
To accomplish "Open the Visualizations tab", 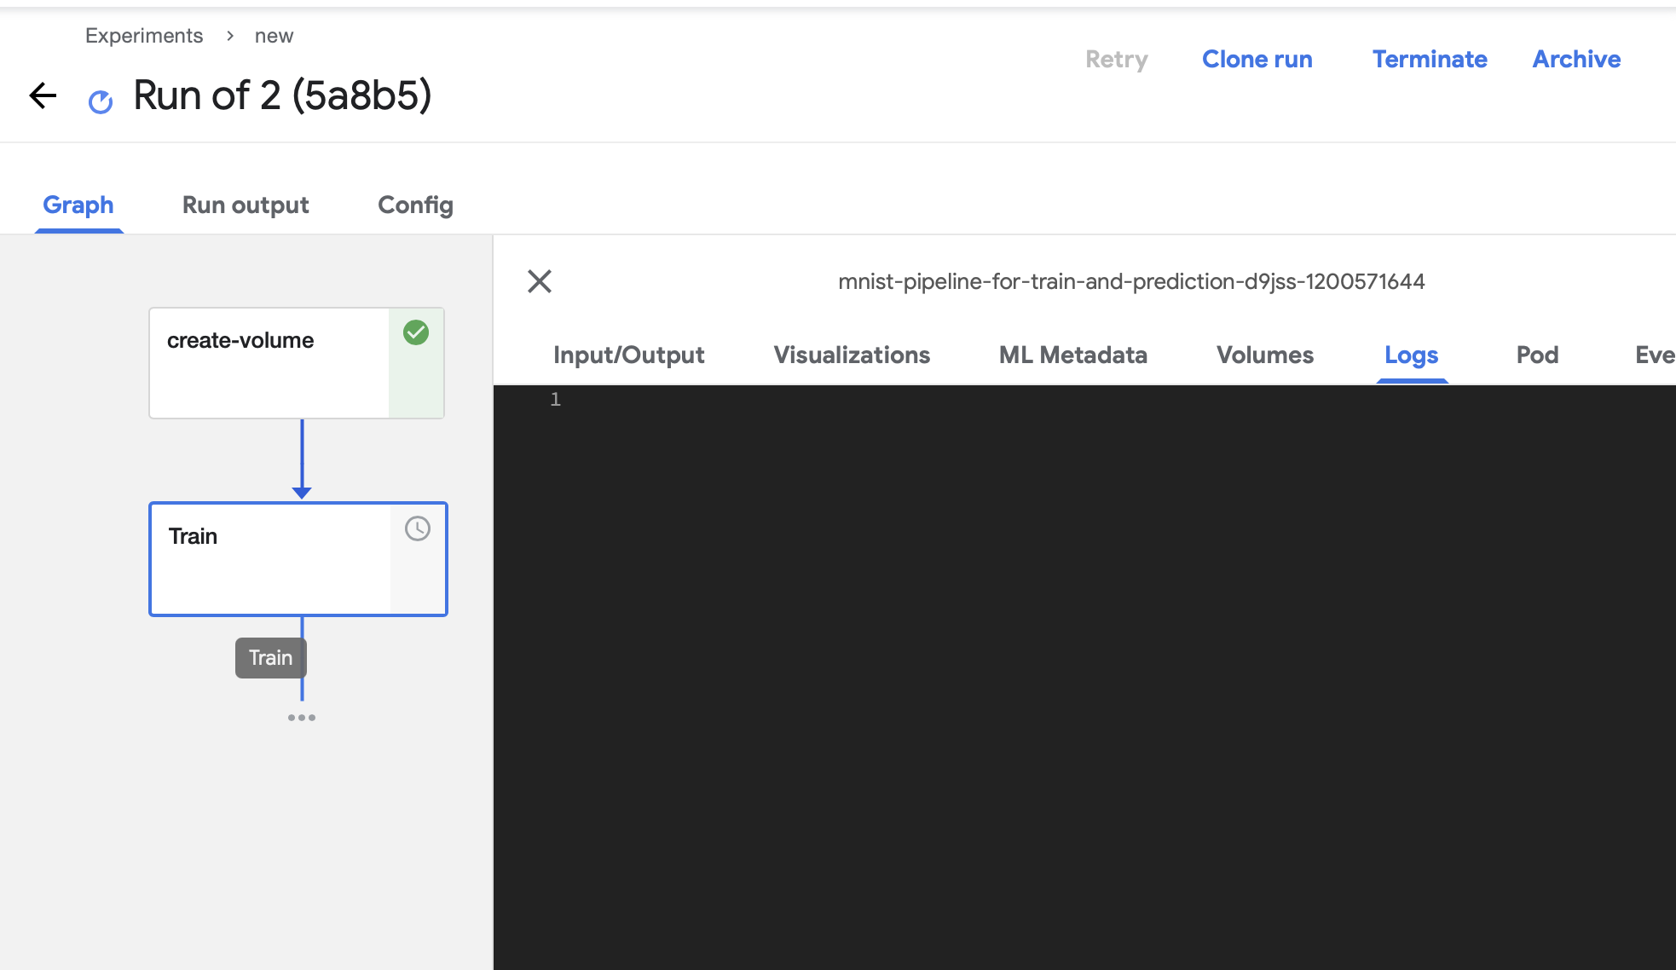I will point(852,355).
